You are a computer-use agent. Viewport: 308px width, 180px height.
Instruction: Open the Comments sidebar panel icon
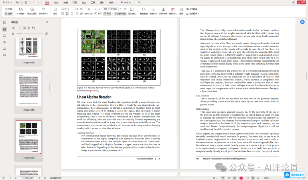click(x=5, y=36)
